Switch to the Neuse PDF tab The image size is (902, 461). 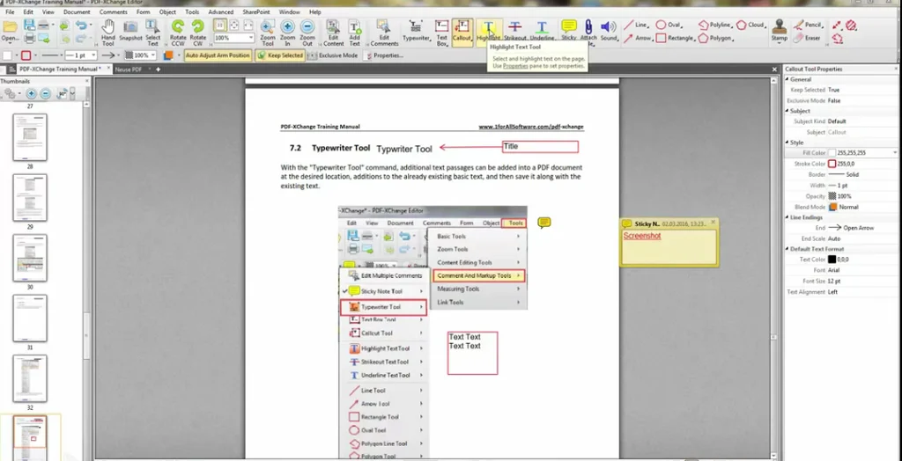(x=129, y=69)
